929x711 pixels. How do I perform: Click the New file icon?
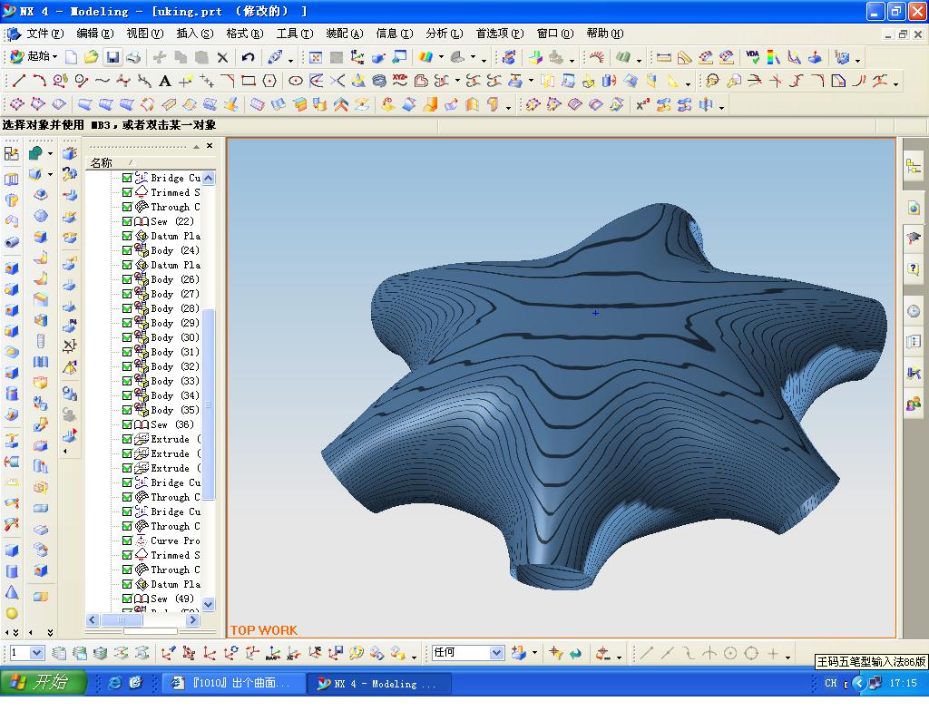[71, 57]
